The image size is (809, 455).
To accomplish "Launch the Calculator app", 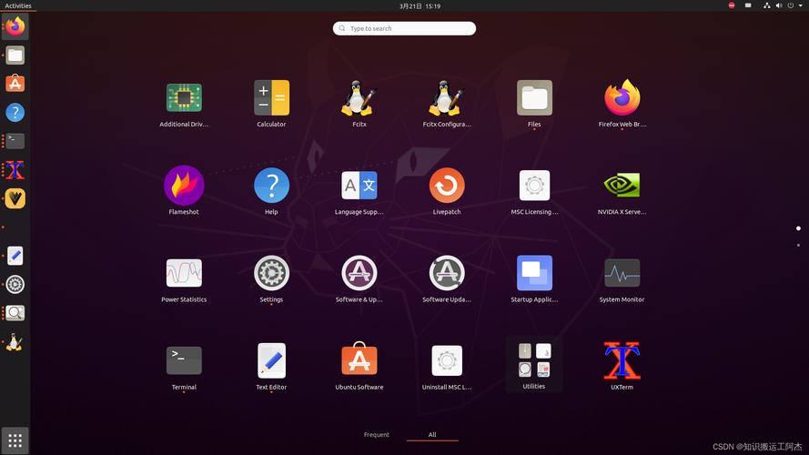I will [271, 103].
